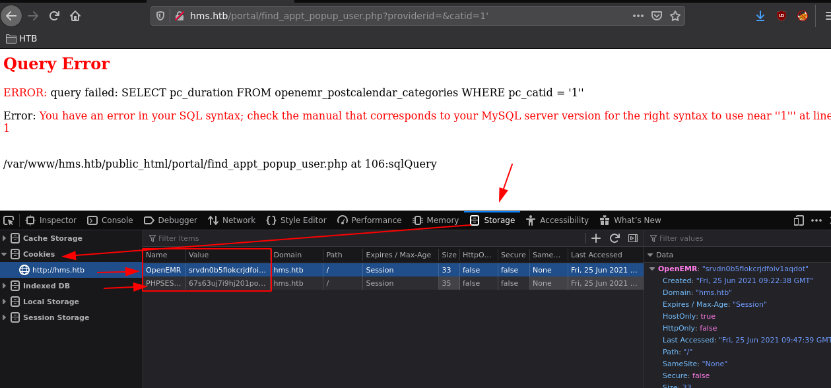Click the Filter values field
Screen dimensions: 831x388
point(738,238)
